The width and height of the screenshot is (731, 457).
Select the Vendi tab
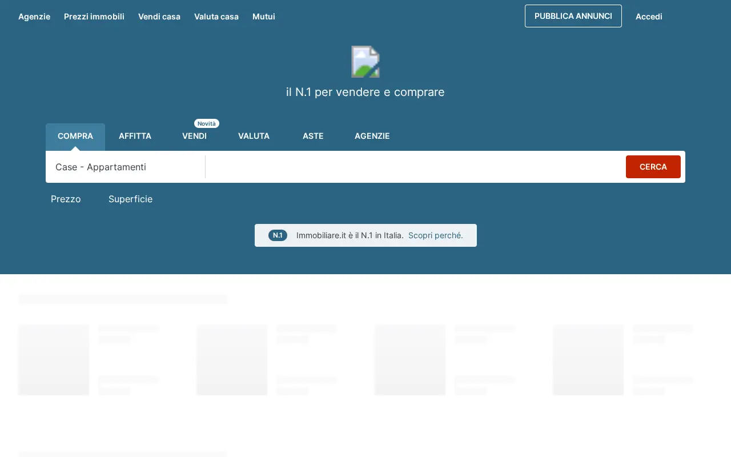(x=194, y=136)
